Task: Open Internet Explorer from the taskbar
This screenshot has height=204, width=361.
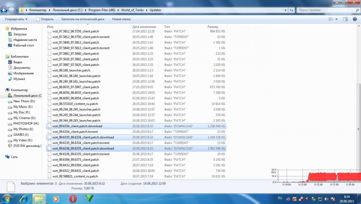Action: coord(23,199)
